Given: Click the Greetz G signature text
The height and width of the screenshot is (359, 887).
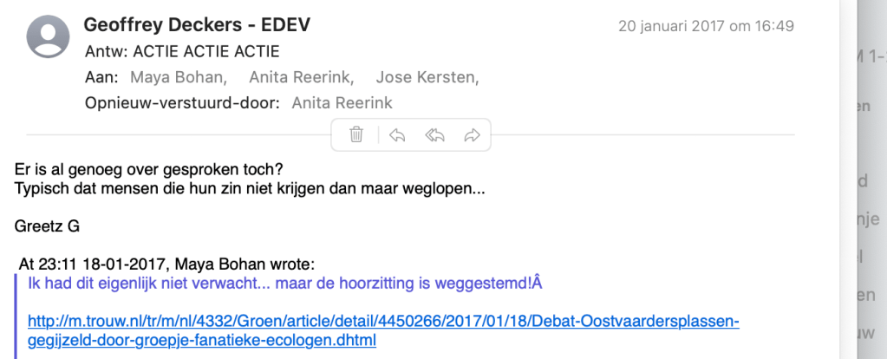Looking at the screenshot, I should 47,226.
